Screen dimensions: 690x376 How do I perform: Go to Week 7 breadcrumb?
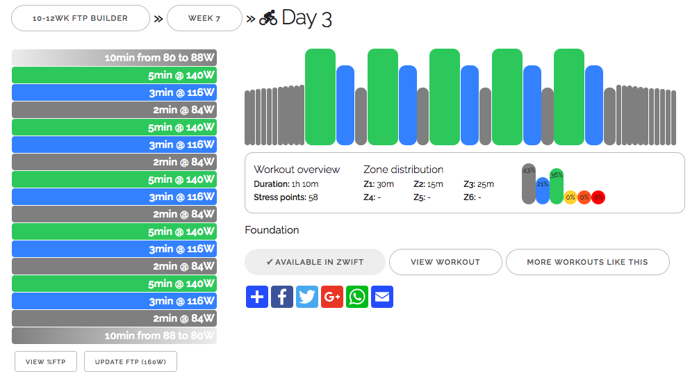(204, 19)
